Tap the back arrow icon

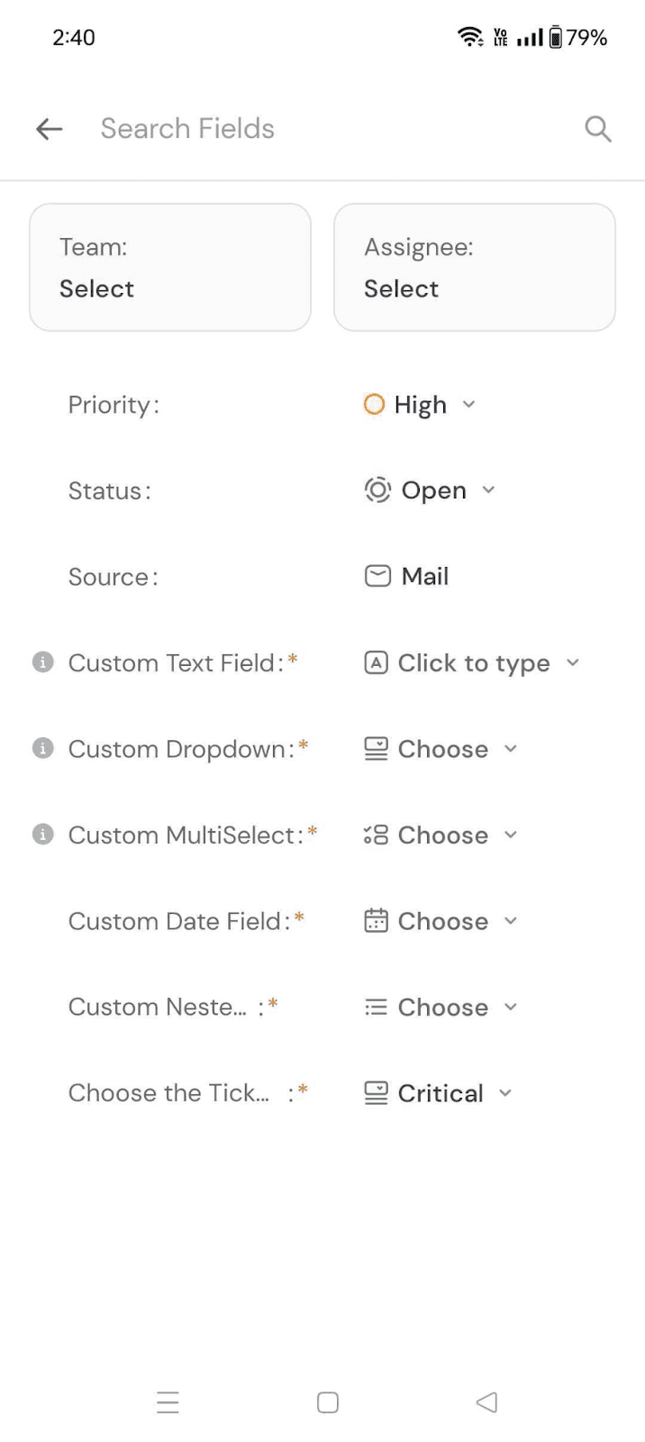pos(49,129)
